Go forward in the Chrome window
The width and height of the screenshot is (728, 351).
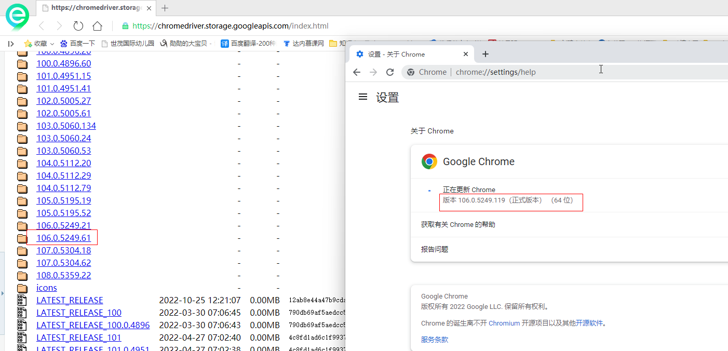pyautogui.click(x=373, y=72)
